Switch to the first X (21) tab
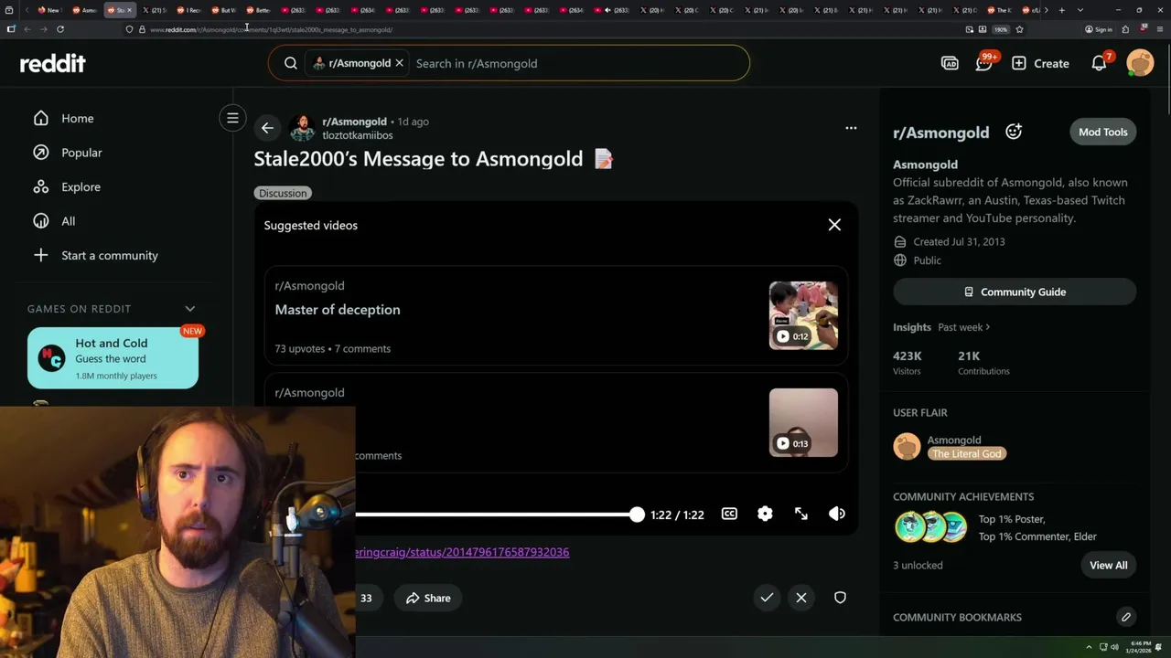The height and width of the screenshot is (658, 1171). (x=155, y=10)
